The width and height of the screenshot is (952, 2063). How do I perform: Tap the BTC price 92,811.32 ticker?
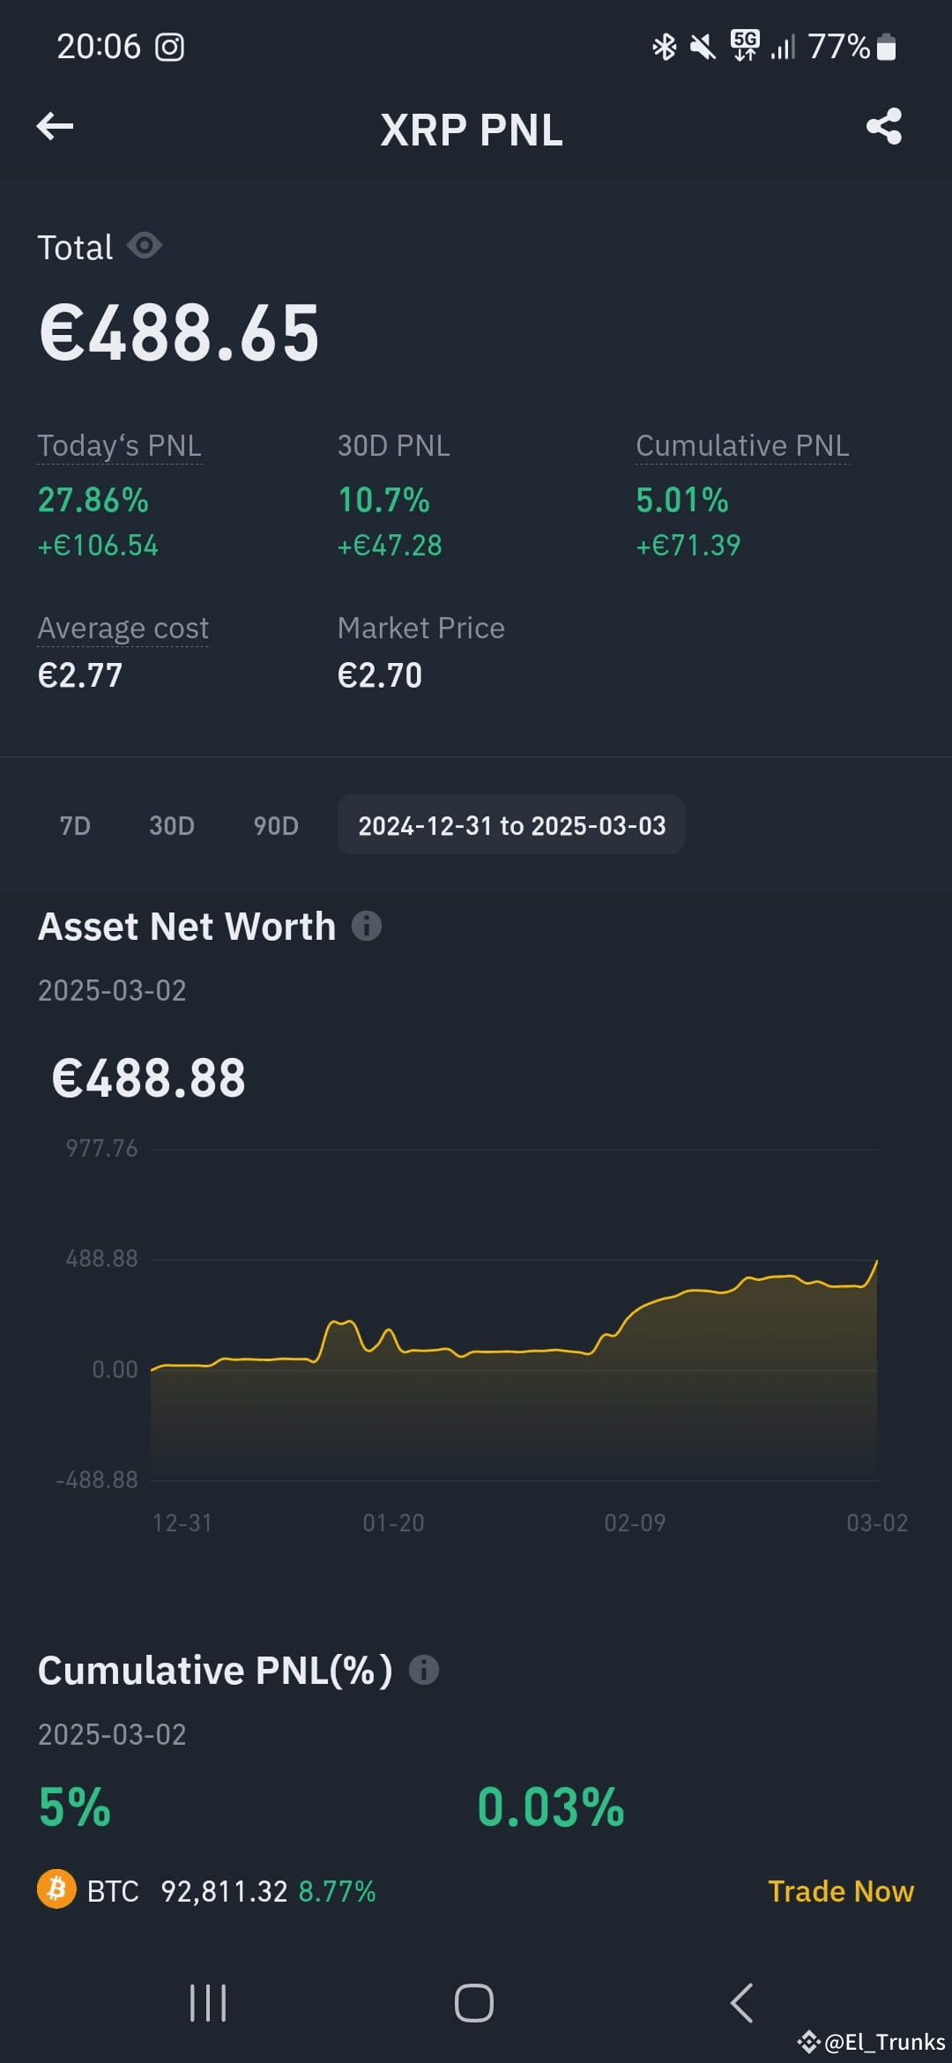(x=224, y=1891)
